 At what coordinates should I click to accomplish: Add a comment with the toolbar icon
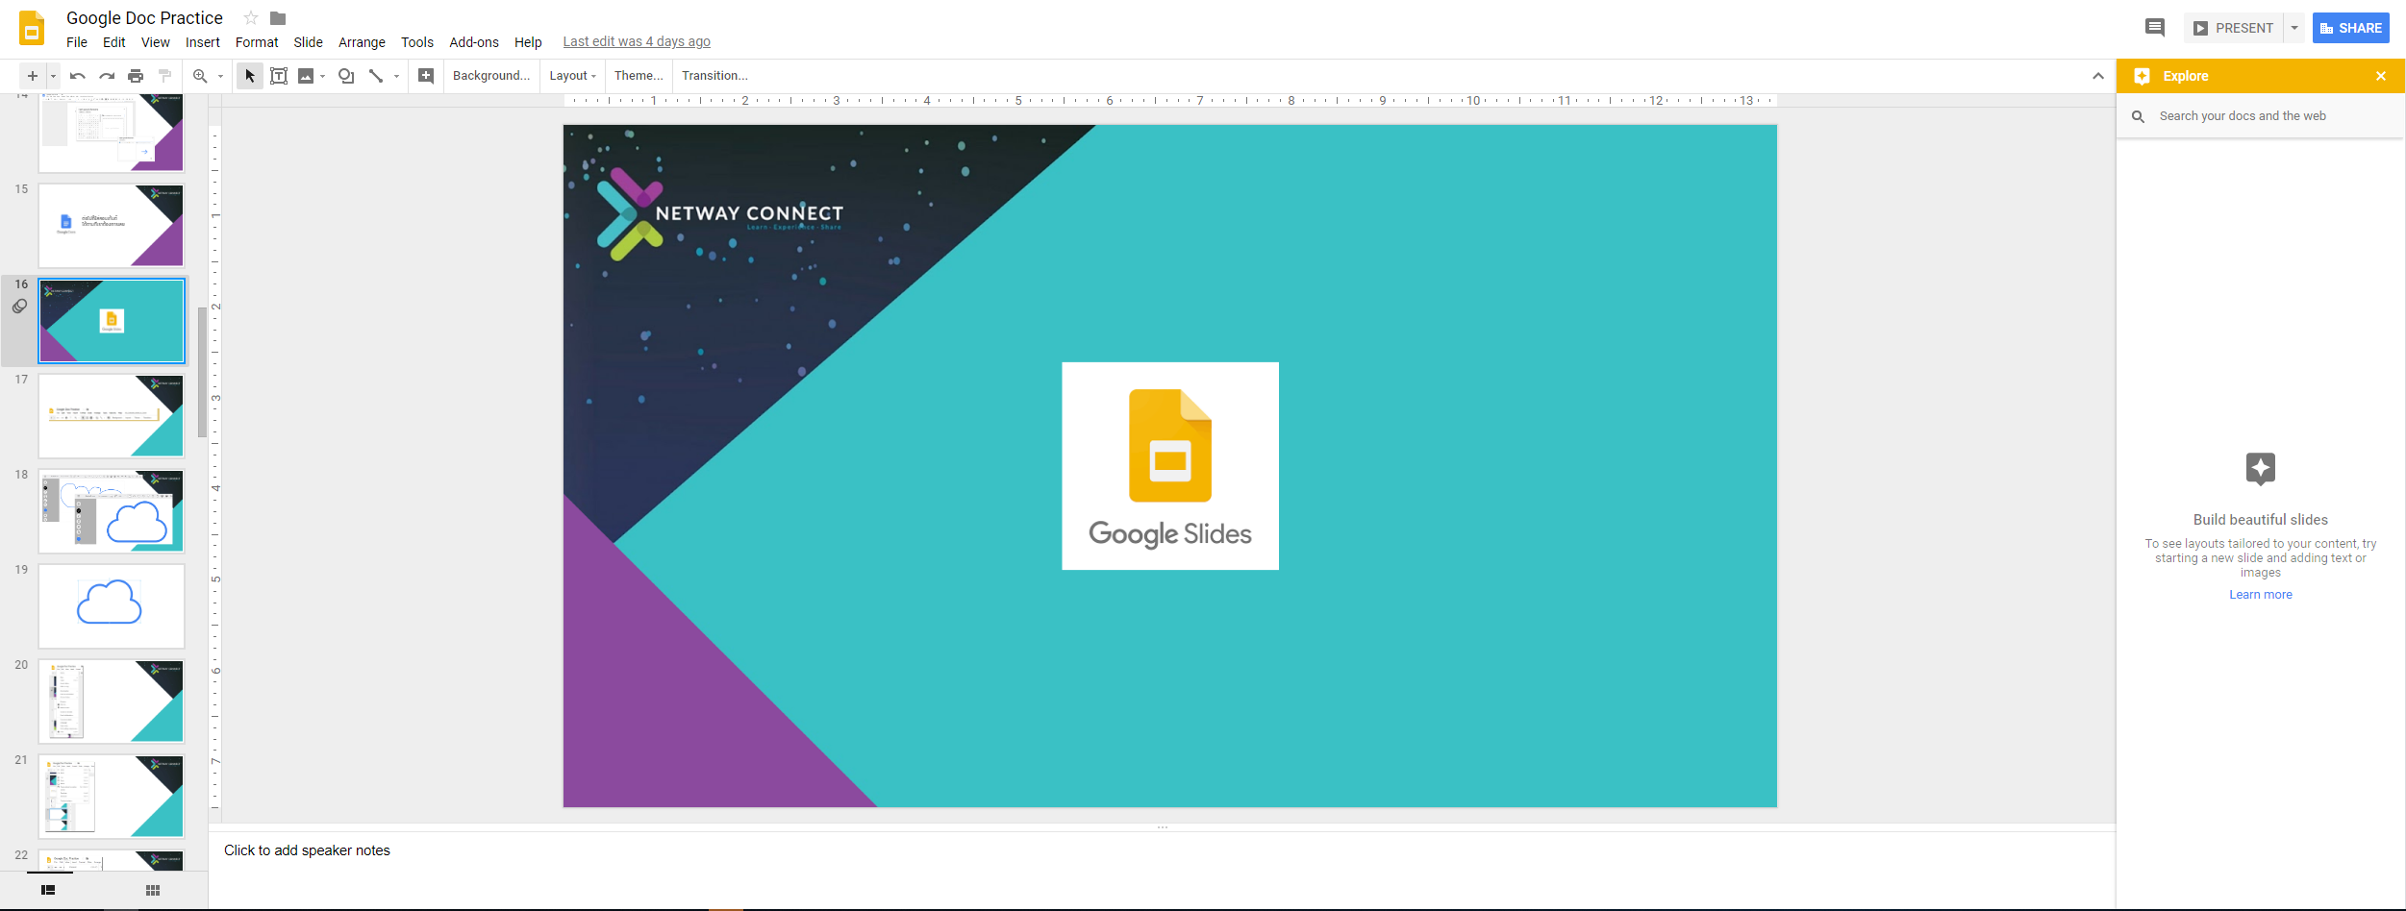425,76
